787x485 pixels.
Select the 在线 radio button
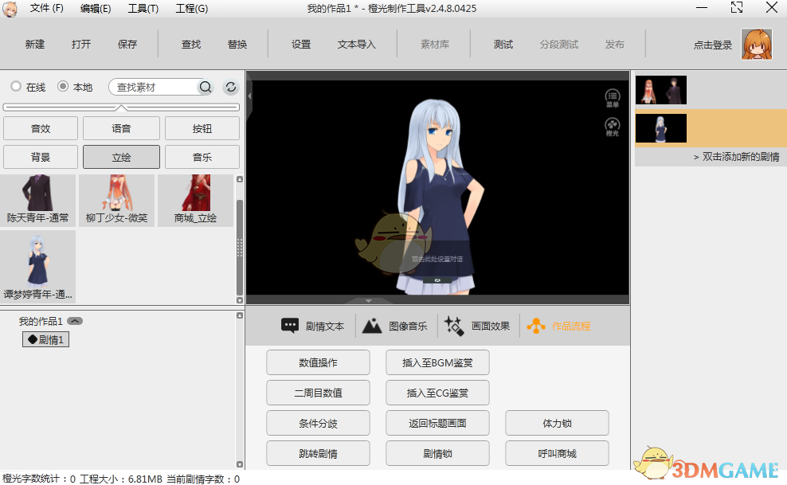pyautogui.click(x=14, y=87)
